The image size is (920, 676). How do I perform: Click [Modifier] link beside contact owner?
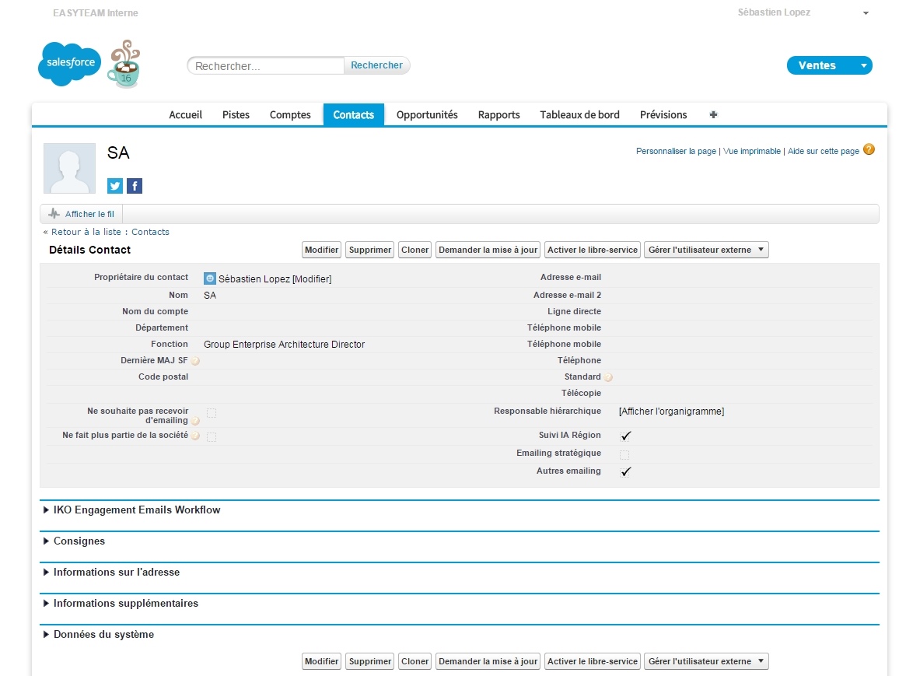[312, 279]
